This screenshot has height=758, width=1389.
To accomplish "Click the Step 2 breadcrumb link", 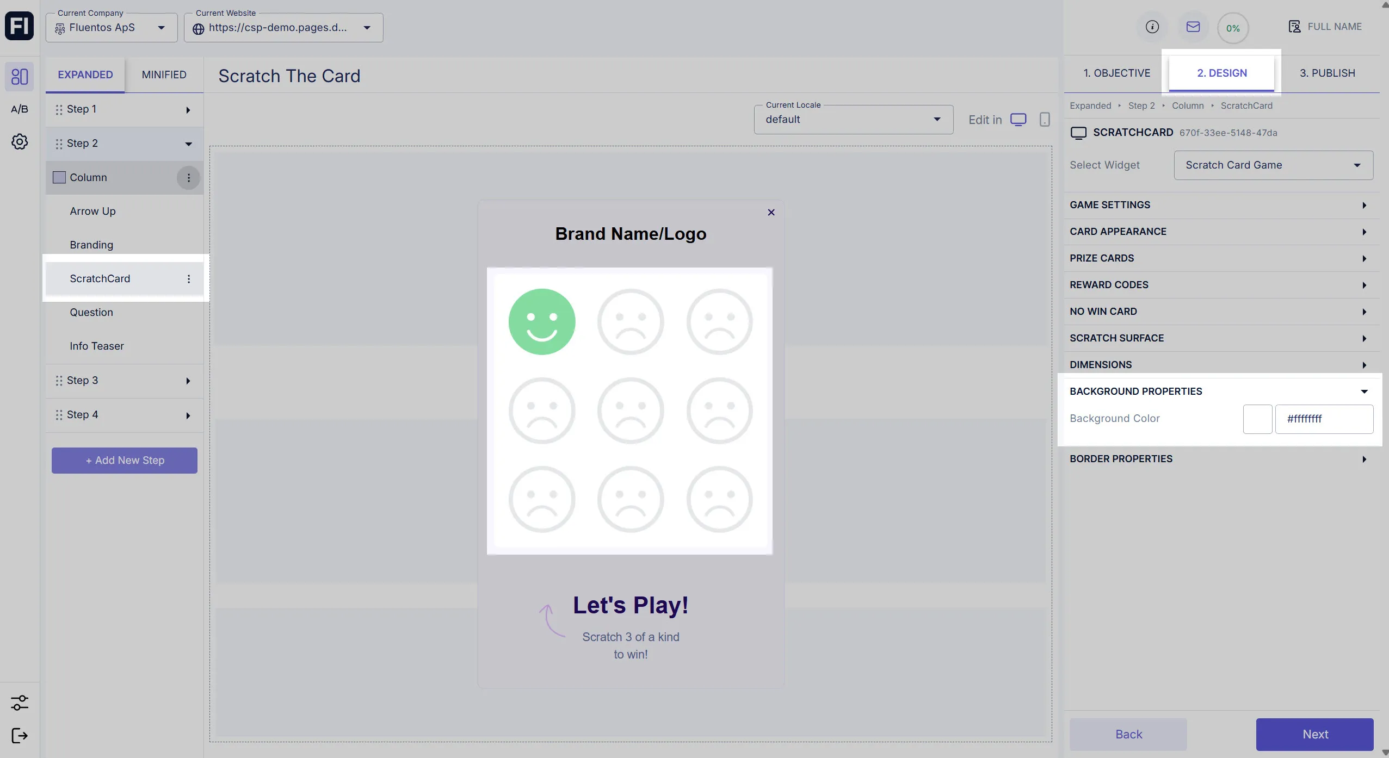I will click(1141, 106).
